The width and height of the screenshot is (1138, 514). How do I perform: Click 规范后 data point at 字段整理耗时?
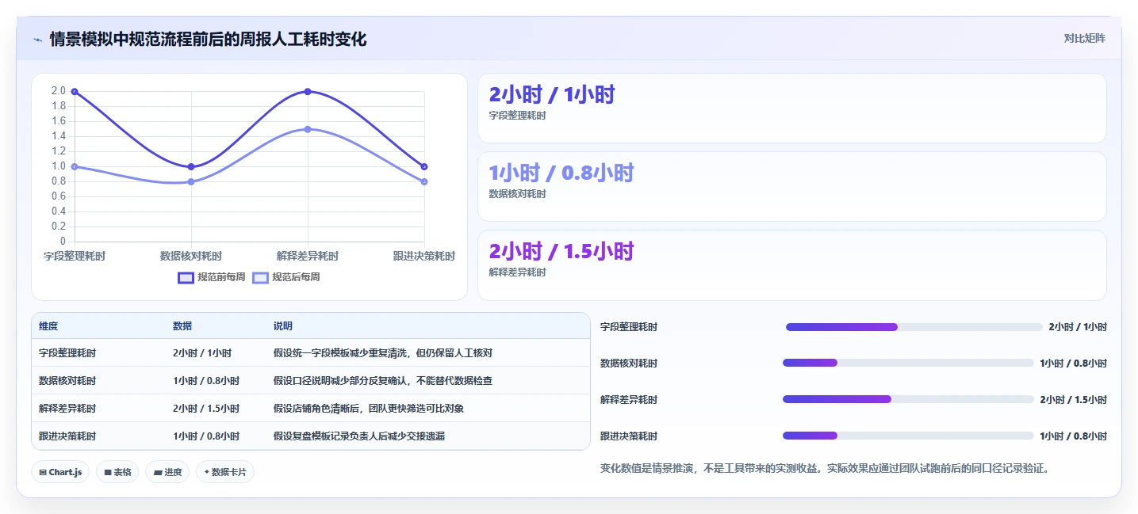coord(75,166)
